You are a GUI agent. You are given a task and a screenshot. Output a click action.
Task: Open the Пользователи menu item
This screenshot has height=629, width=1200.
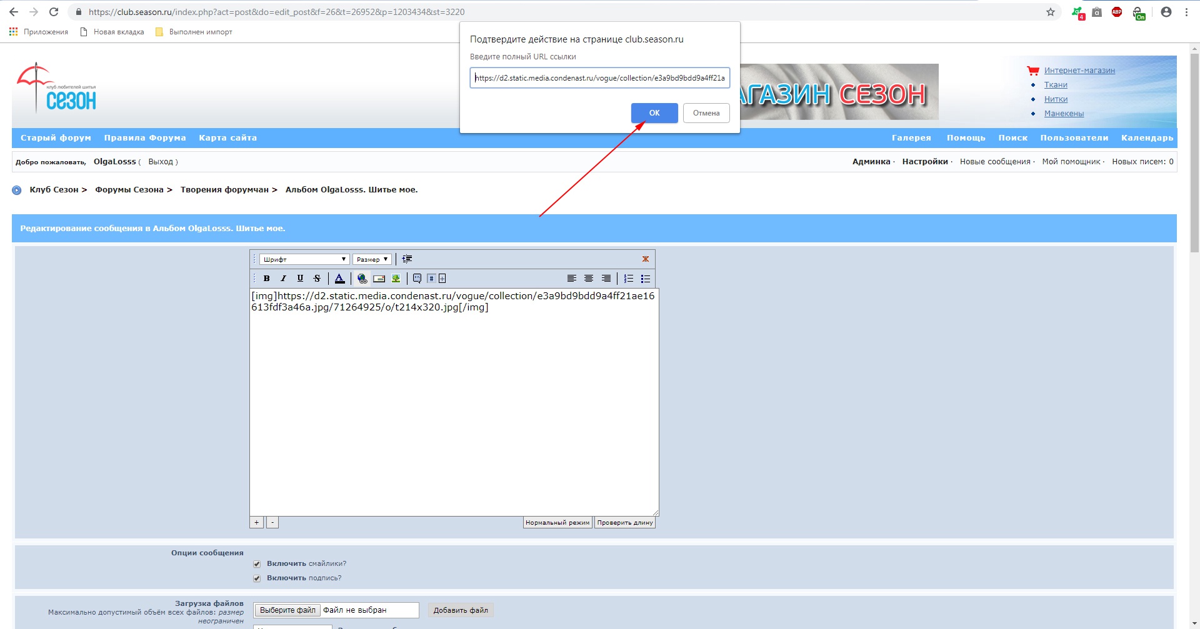coord(1074,138)
